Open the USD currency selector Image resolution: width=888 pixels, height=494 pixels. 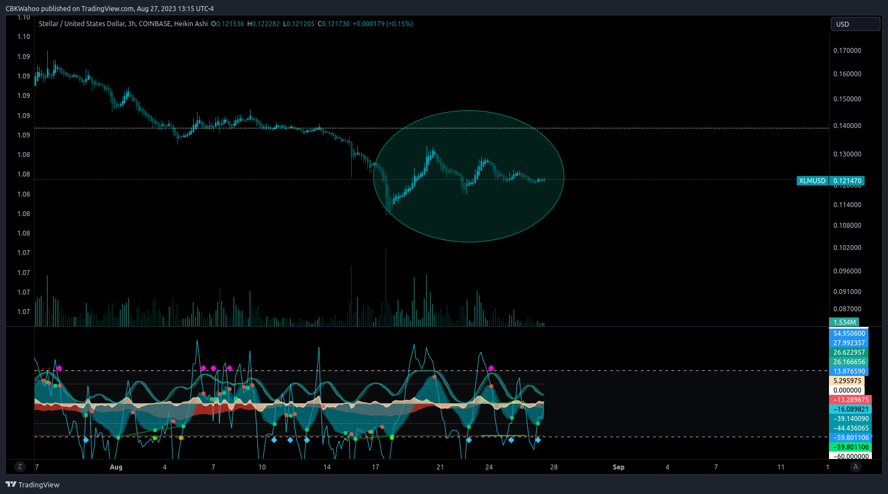pos(855,24)
